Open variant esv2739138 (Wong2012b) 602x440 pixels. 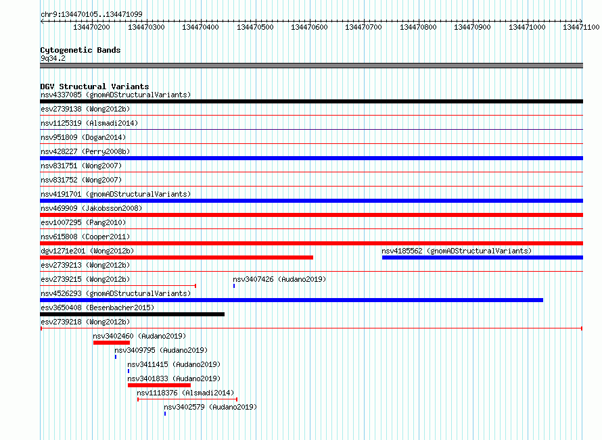pyautogui.click(x=85, y=109)
